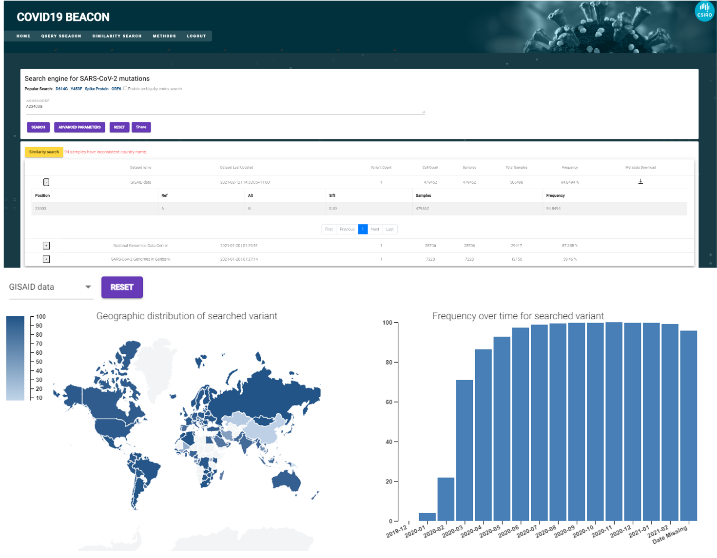Viewport: 717px width, 558px height.
Task: Go to Similarity Search in navigation bar
Action: (117, 36)
